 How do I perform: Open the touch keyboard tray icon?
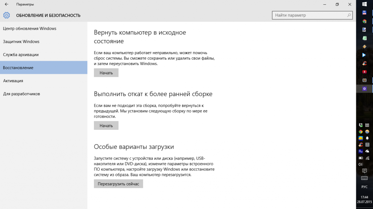click(x=364, y=178)
